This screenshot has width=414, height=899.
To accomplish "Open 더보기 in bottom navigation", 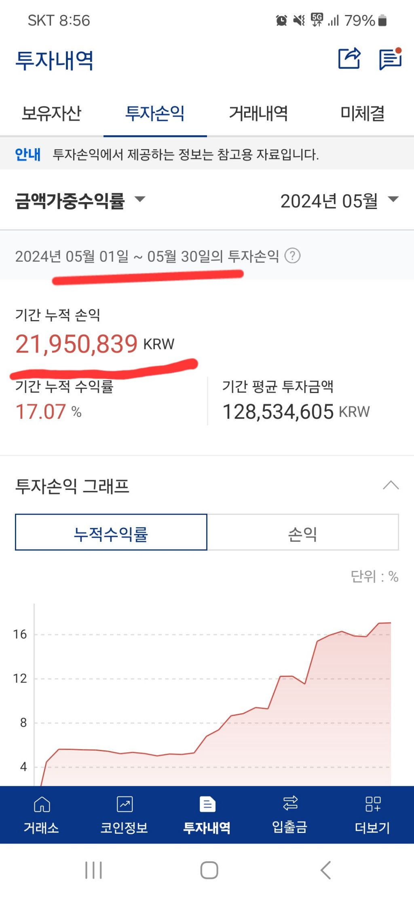I will 372,814.
